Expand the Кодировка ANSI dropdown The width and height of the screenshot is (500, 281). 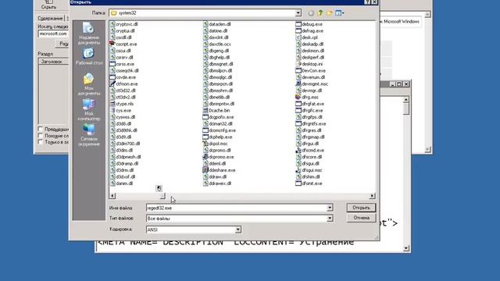[x=237, y=229]
